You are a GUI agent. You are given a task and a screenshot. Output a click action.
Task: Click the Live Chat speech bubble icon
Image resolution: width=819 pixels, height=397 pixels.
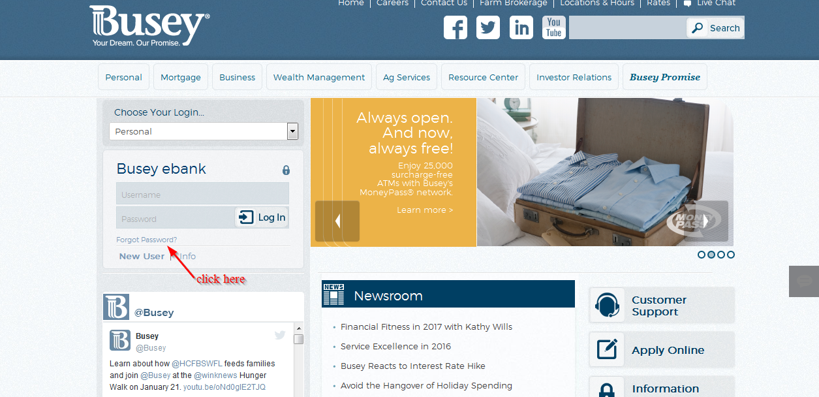(x=687, y=3)
